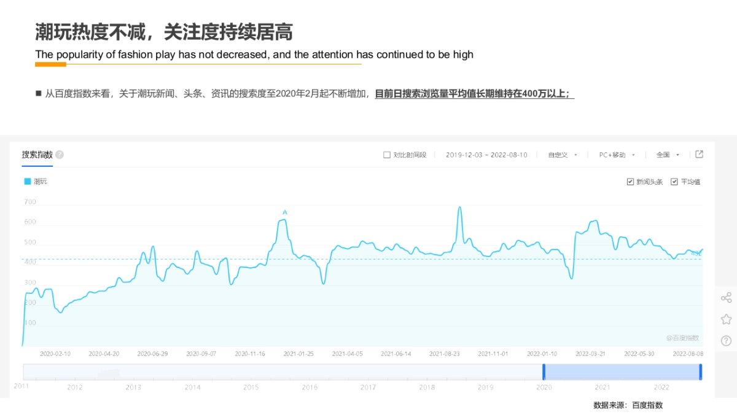Disable the 平均值 checkbox
The image size is (737, 414).
tap(674, 181)
